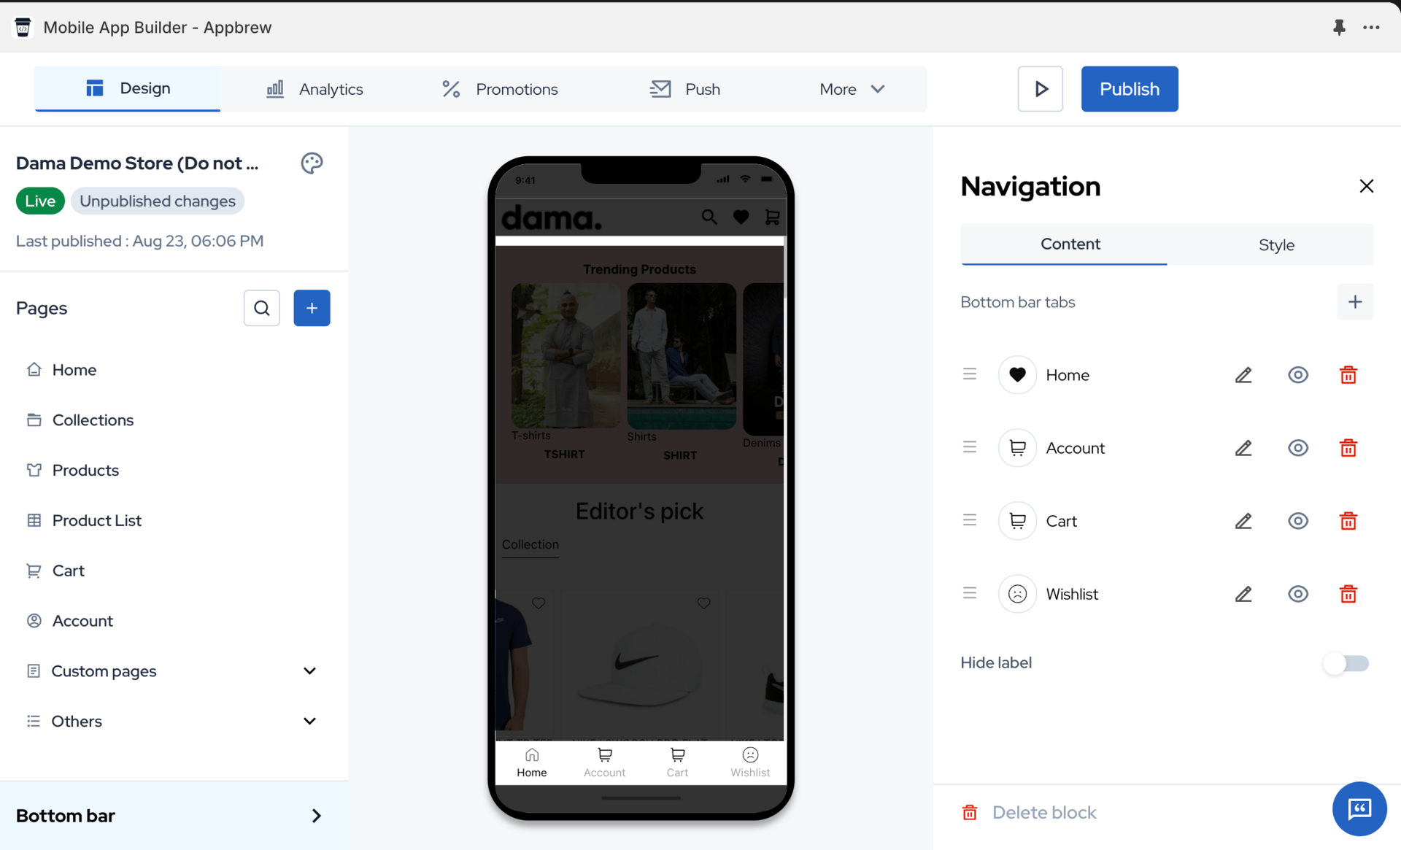Toggle the Hide label switch

1346,663
